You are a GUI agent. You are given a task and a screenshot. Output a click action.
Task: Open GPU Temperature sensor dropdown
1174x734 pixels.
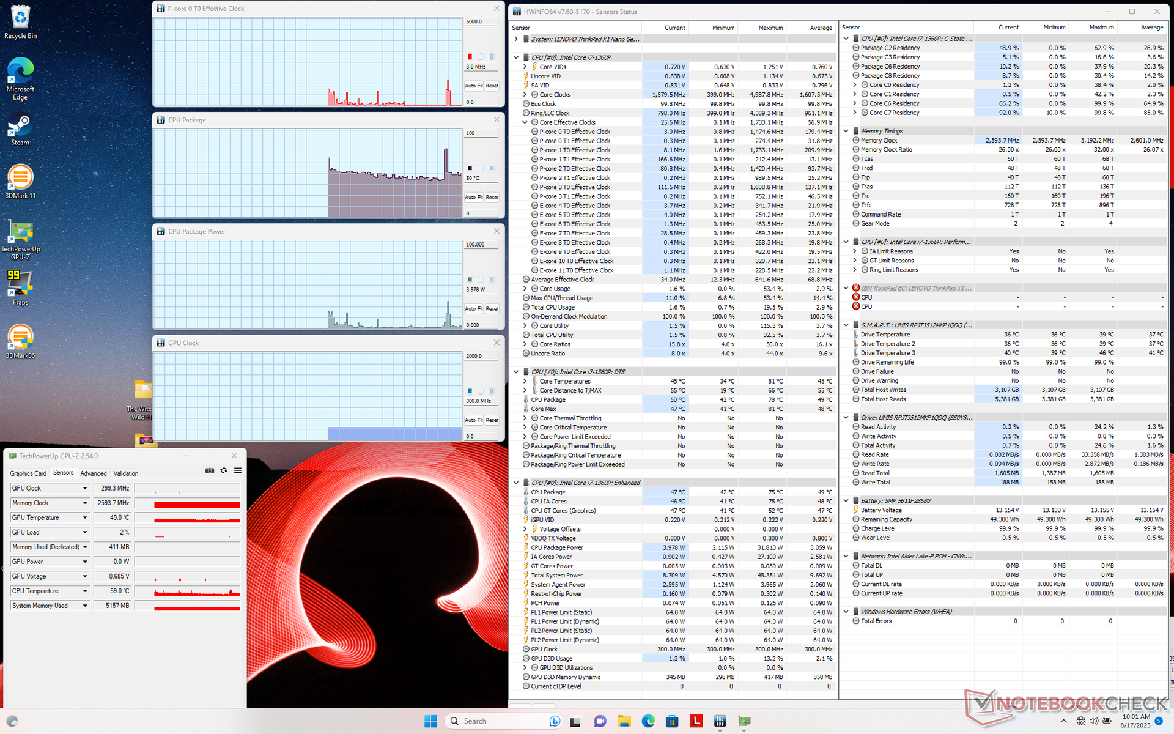click(85, 517)
